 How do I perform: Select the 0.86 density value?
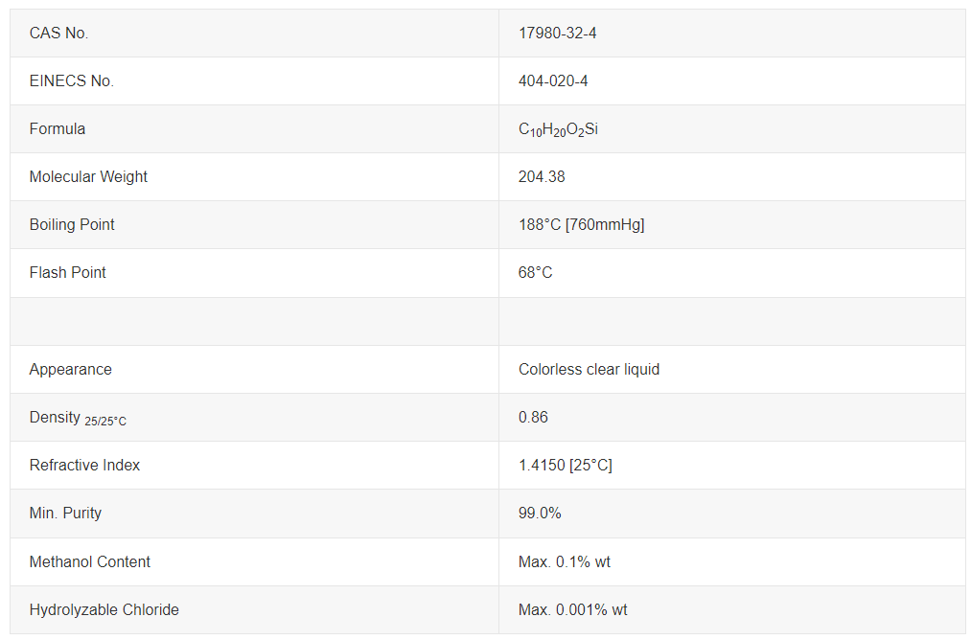coord(533,417)
